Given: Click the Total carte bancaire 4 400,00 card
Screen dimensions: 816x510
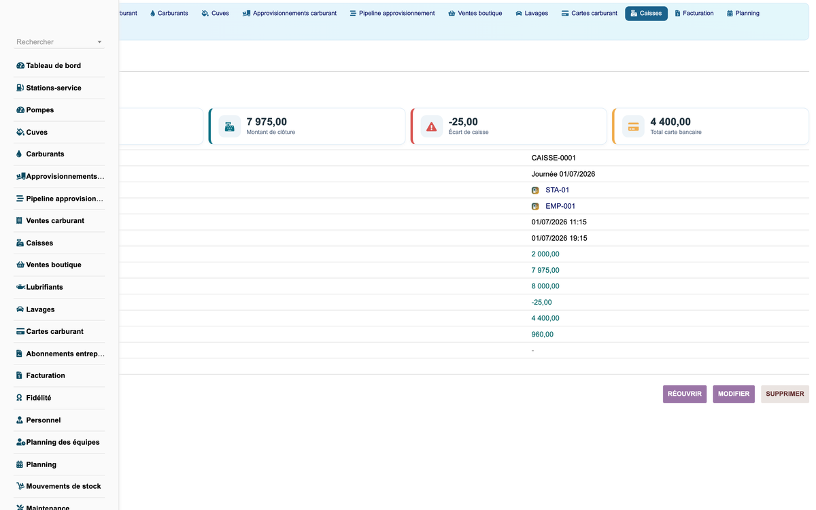Looking at the screenshot, I should (x=711, y=126).
